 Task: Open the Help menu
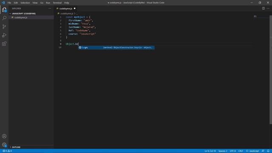click(x=67, y=3)
